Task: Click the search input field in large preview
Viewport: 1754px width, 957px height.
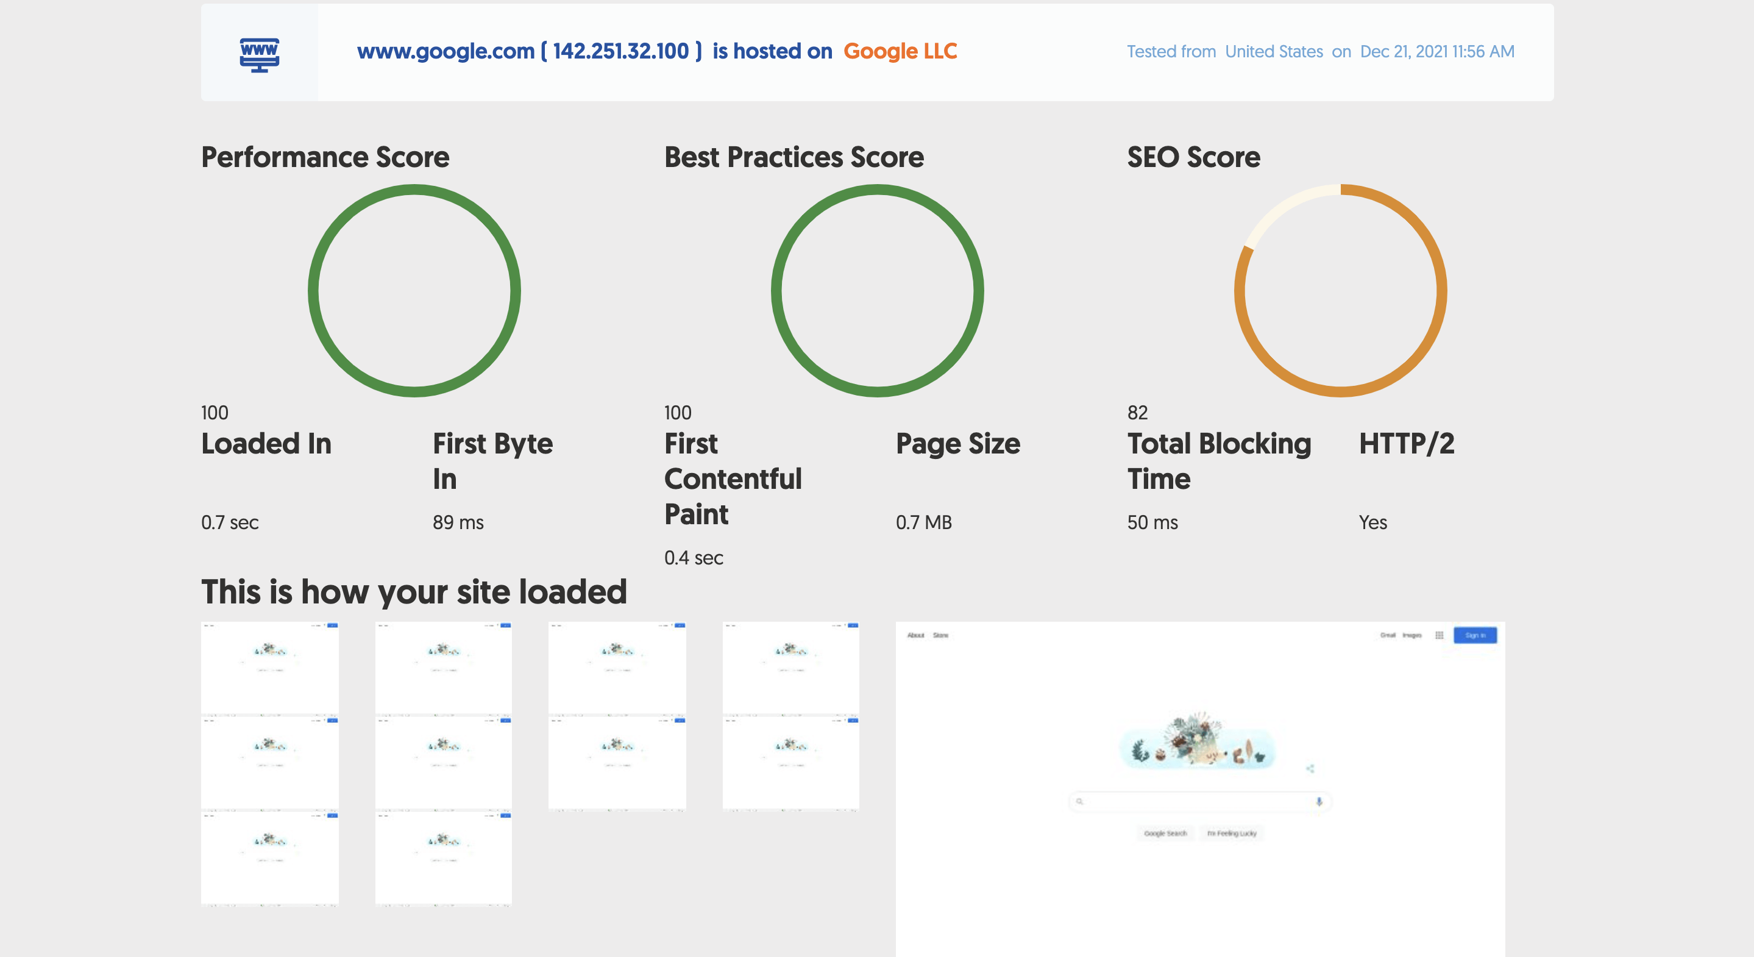Action: [x=1198, y=802]
